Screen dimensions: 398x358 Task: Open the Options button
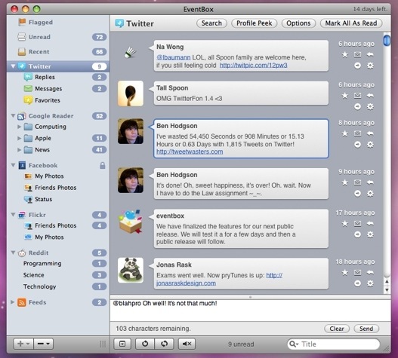(298, 23)
